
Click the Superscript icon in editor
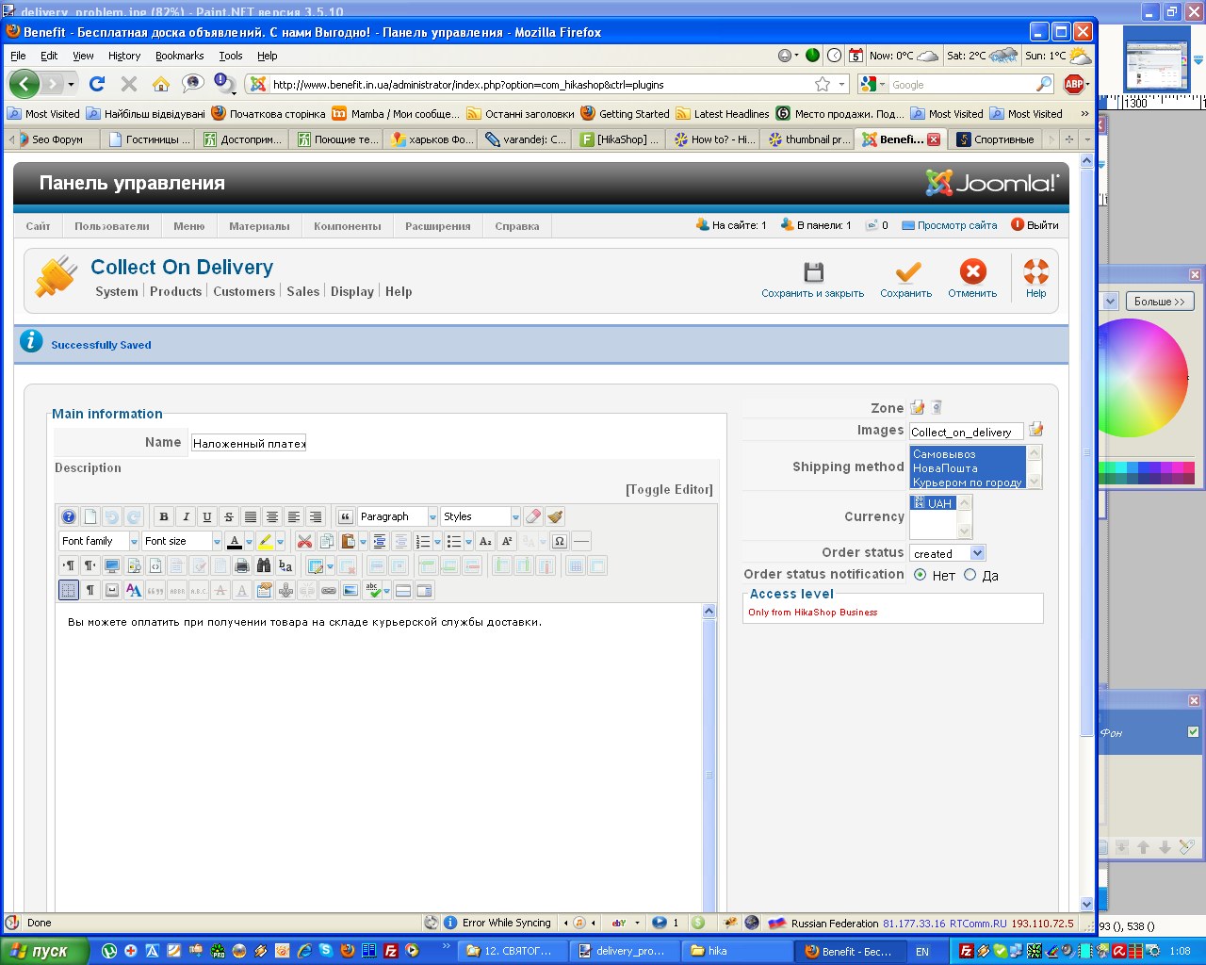(507, 541)
